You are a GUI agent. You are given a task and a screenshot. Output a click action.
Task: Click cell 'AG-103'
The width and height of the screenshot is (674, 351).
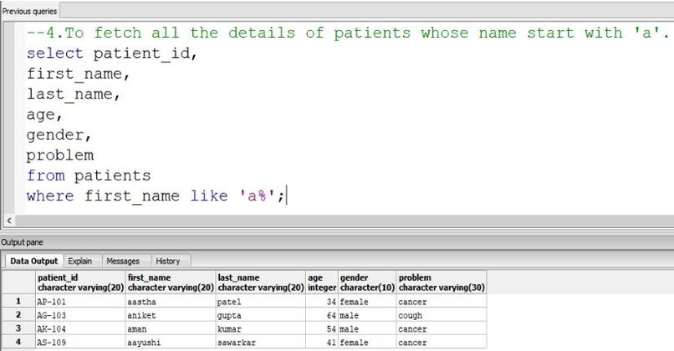[x=80, y=315]
